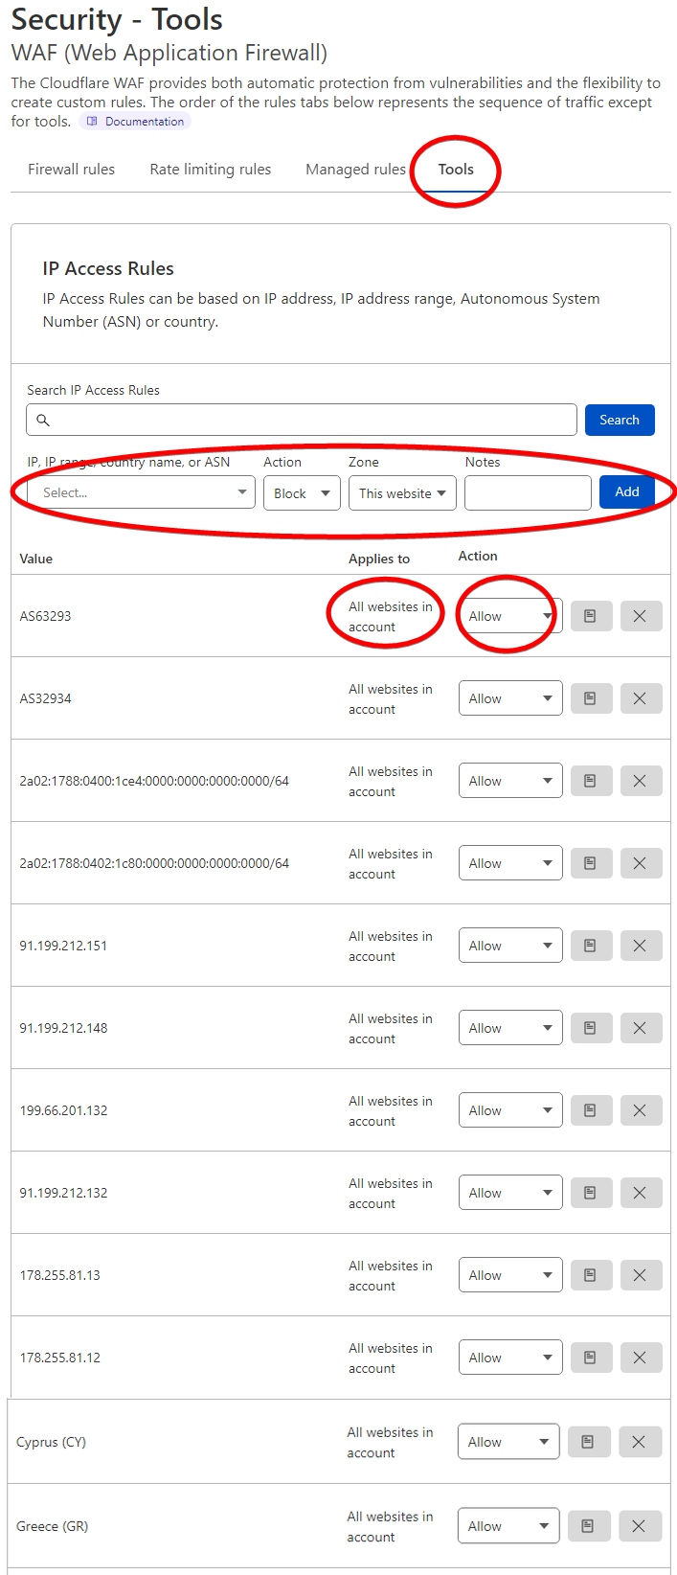Open notes for 91.199.212.132 rule

point(591,1193)
